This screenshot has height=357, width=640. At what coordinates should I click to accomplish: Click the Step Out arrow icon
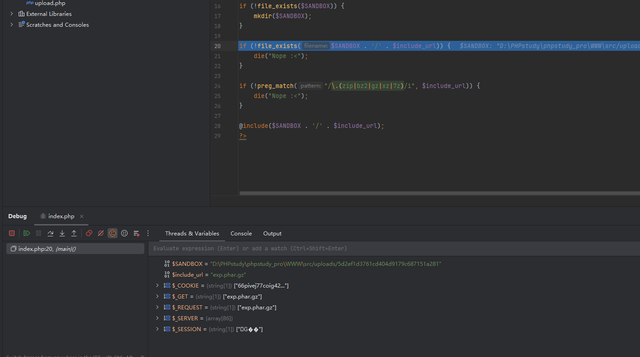pos(74,233)
